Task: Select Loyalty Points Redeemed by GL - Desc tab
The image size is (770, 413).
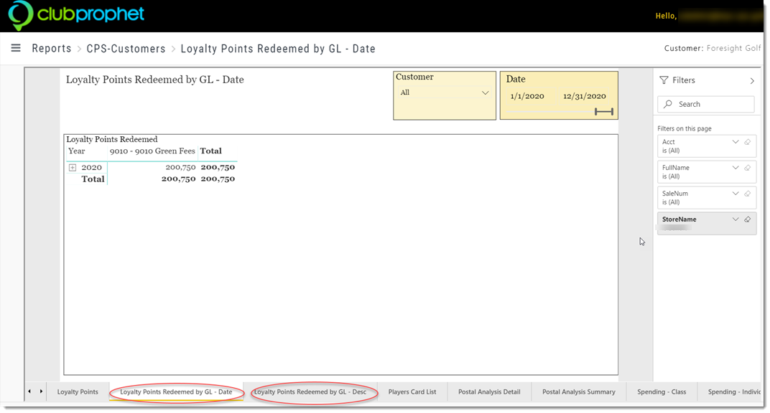Action: click(x=310, y=392)
